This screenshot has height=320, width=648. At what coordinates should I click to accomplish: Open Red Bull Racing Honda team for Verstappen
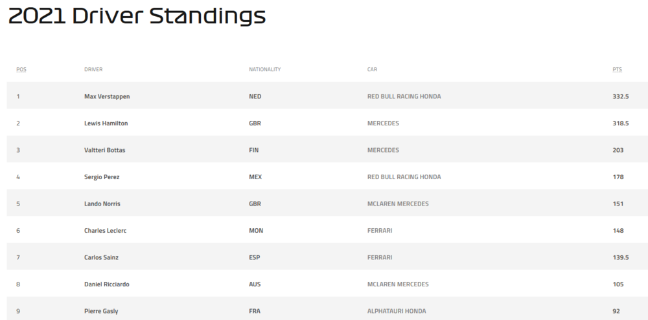pyautogui.click(x=404, y=96)
